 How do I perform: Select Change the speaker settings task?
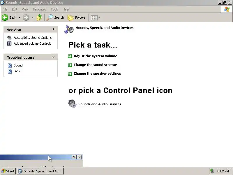pyautogui.click(x=97, y=73)
